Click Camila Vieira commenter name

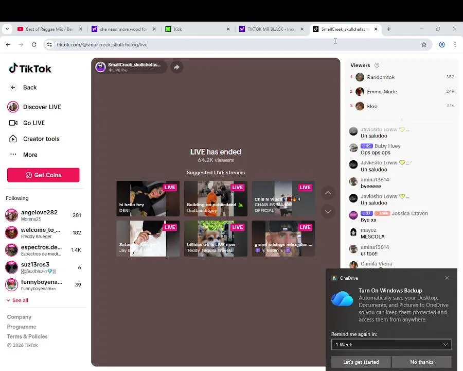(376, 264)
